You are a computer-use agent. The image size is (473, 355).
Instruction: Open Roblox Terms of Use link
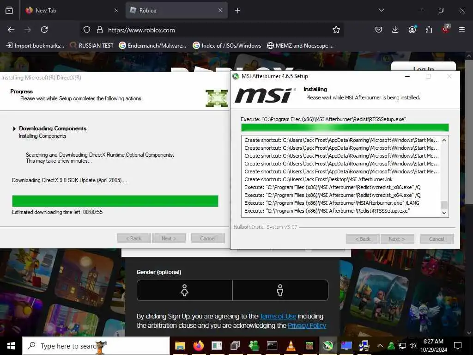pyautogui.click(x=278, y=316)
